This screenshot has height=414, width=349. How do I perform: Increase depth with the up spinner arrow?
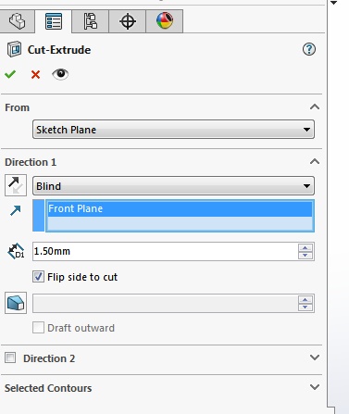pyautogui.click(x=305, y=247)
